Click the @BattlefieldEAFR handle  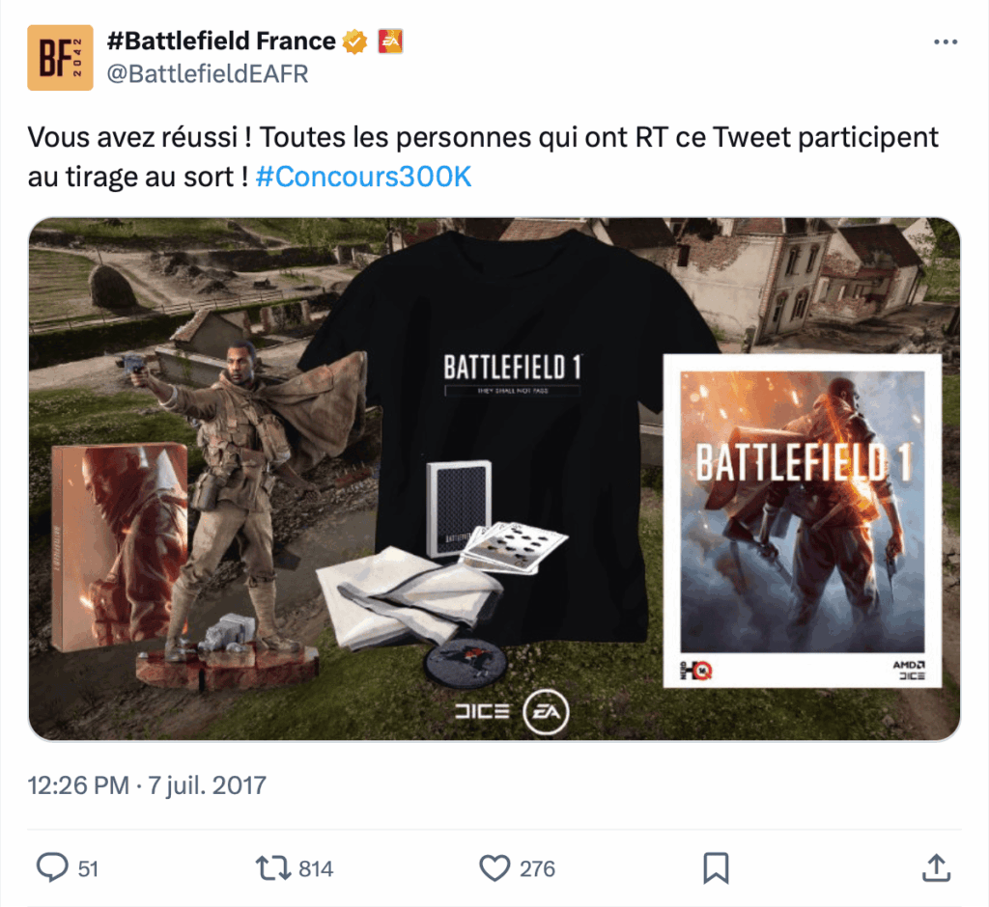coord(208,74)
